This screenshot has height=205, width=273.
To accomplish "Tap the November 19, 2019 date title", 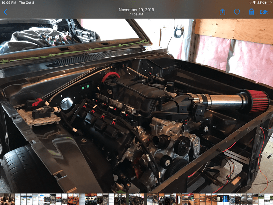I will (x=136, y=10).
